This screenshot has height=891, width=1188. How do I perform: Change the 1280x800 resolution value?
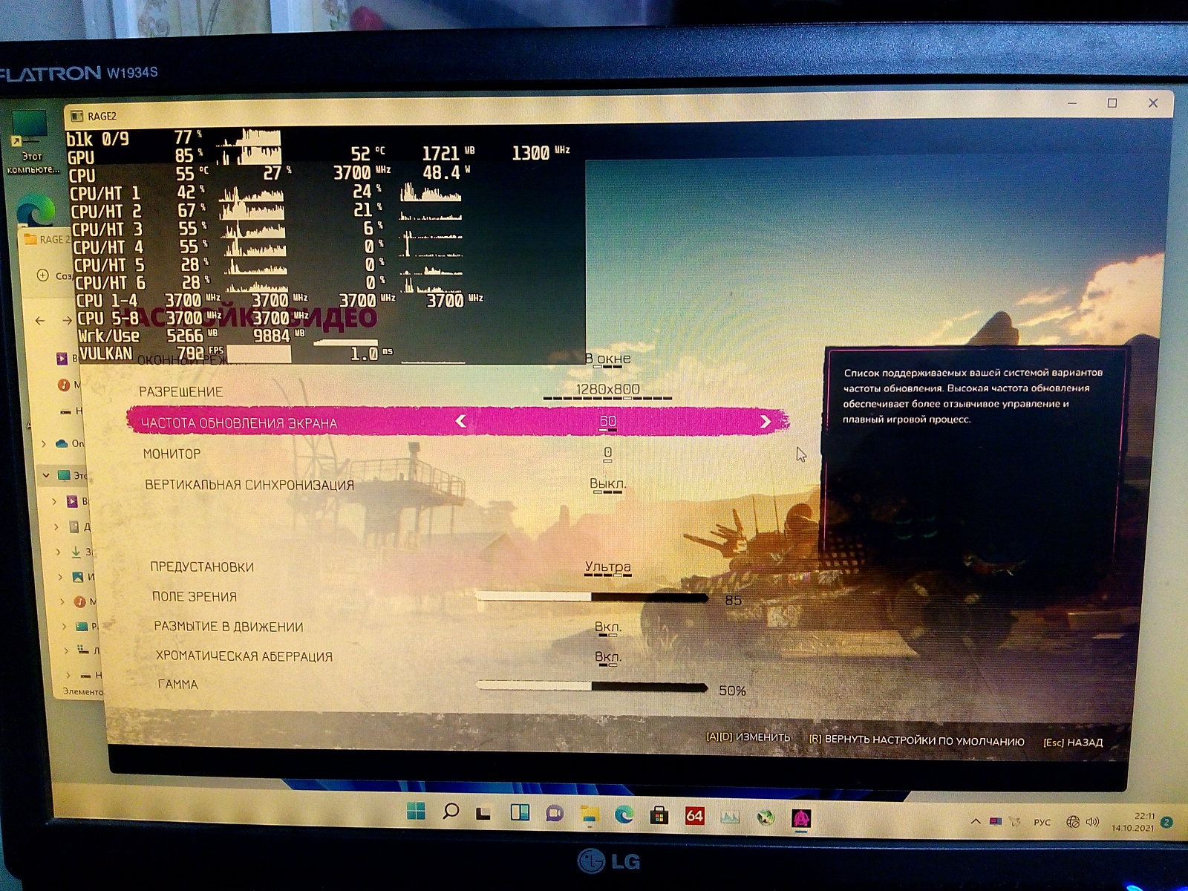tap(607, 390)
